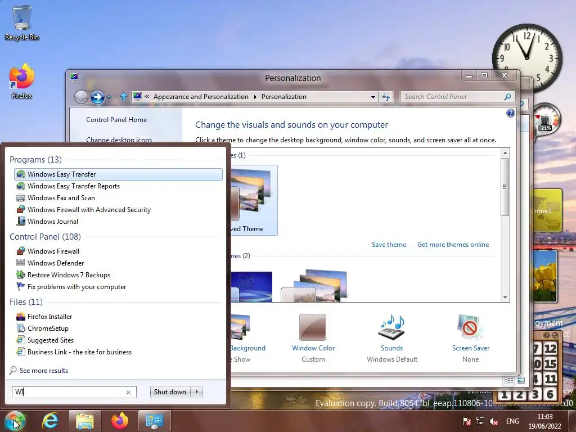The height and width of the screenshot is (432, 576).
Task: Open Recycle Bin desktop icon
Action: (22, 22)
